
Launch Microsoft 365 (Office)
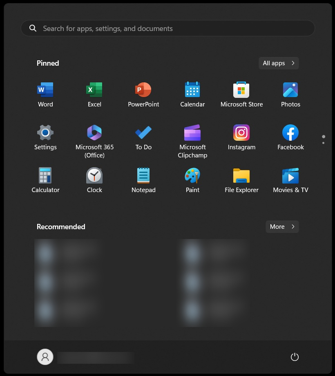(94, 141)
